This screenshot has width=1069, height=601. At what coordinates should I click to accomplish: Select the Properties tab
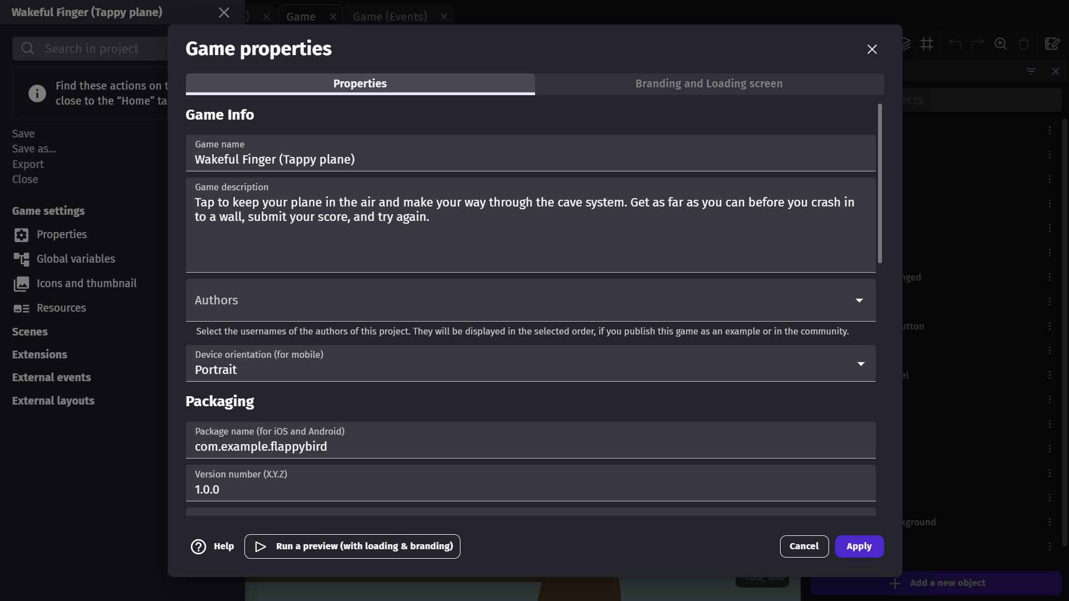(x=360, y=83)
